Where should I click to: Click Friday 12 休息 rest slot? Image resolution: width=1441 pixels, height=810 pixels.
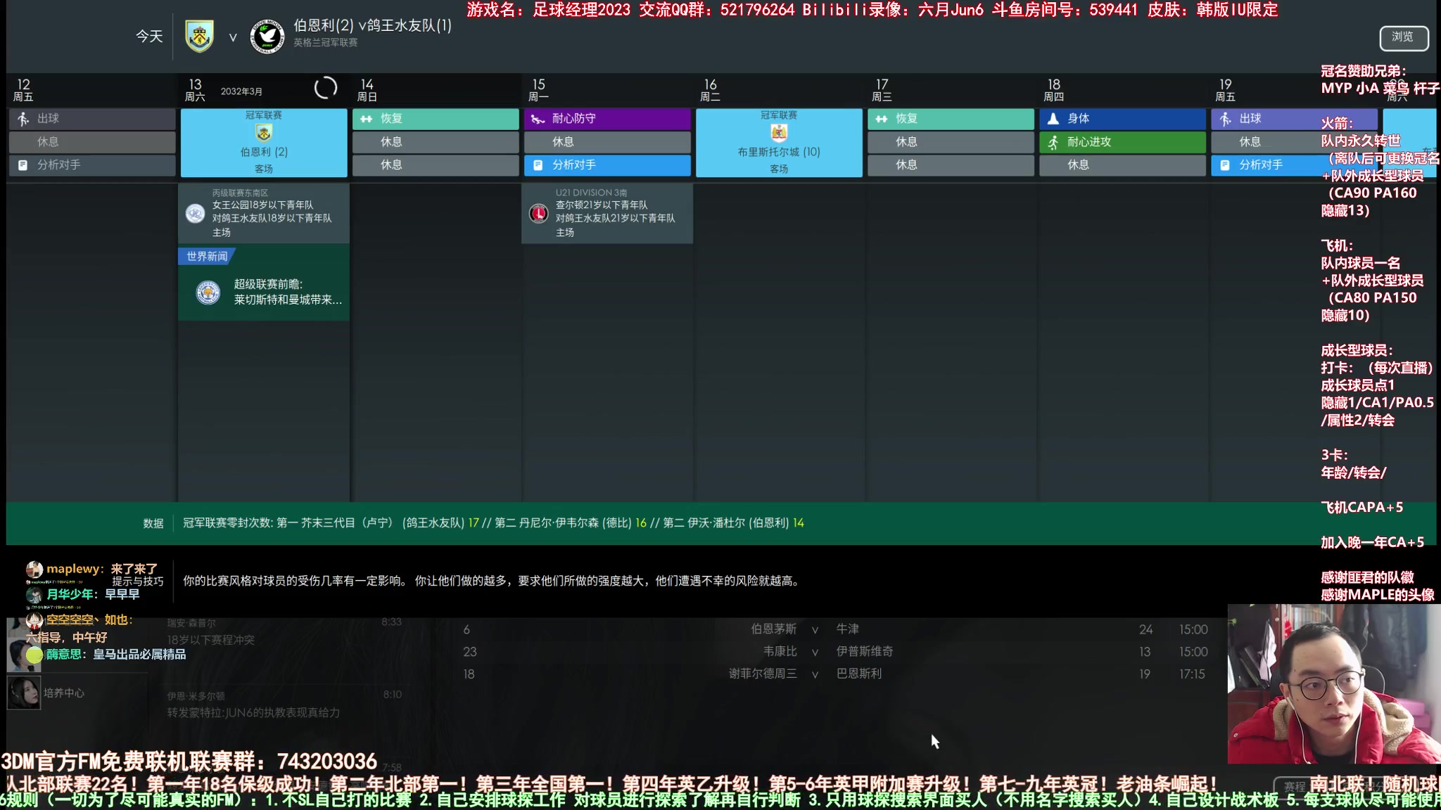pyautogui.click(x=92, y=142)
